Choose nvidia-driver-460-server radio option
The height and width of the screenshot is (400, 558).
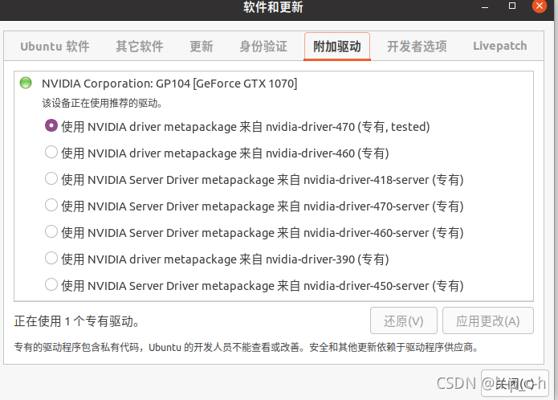(51, 231)
